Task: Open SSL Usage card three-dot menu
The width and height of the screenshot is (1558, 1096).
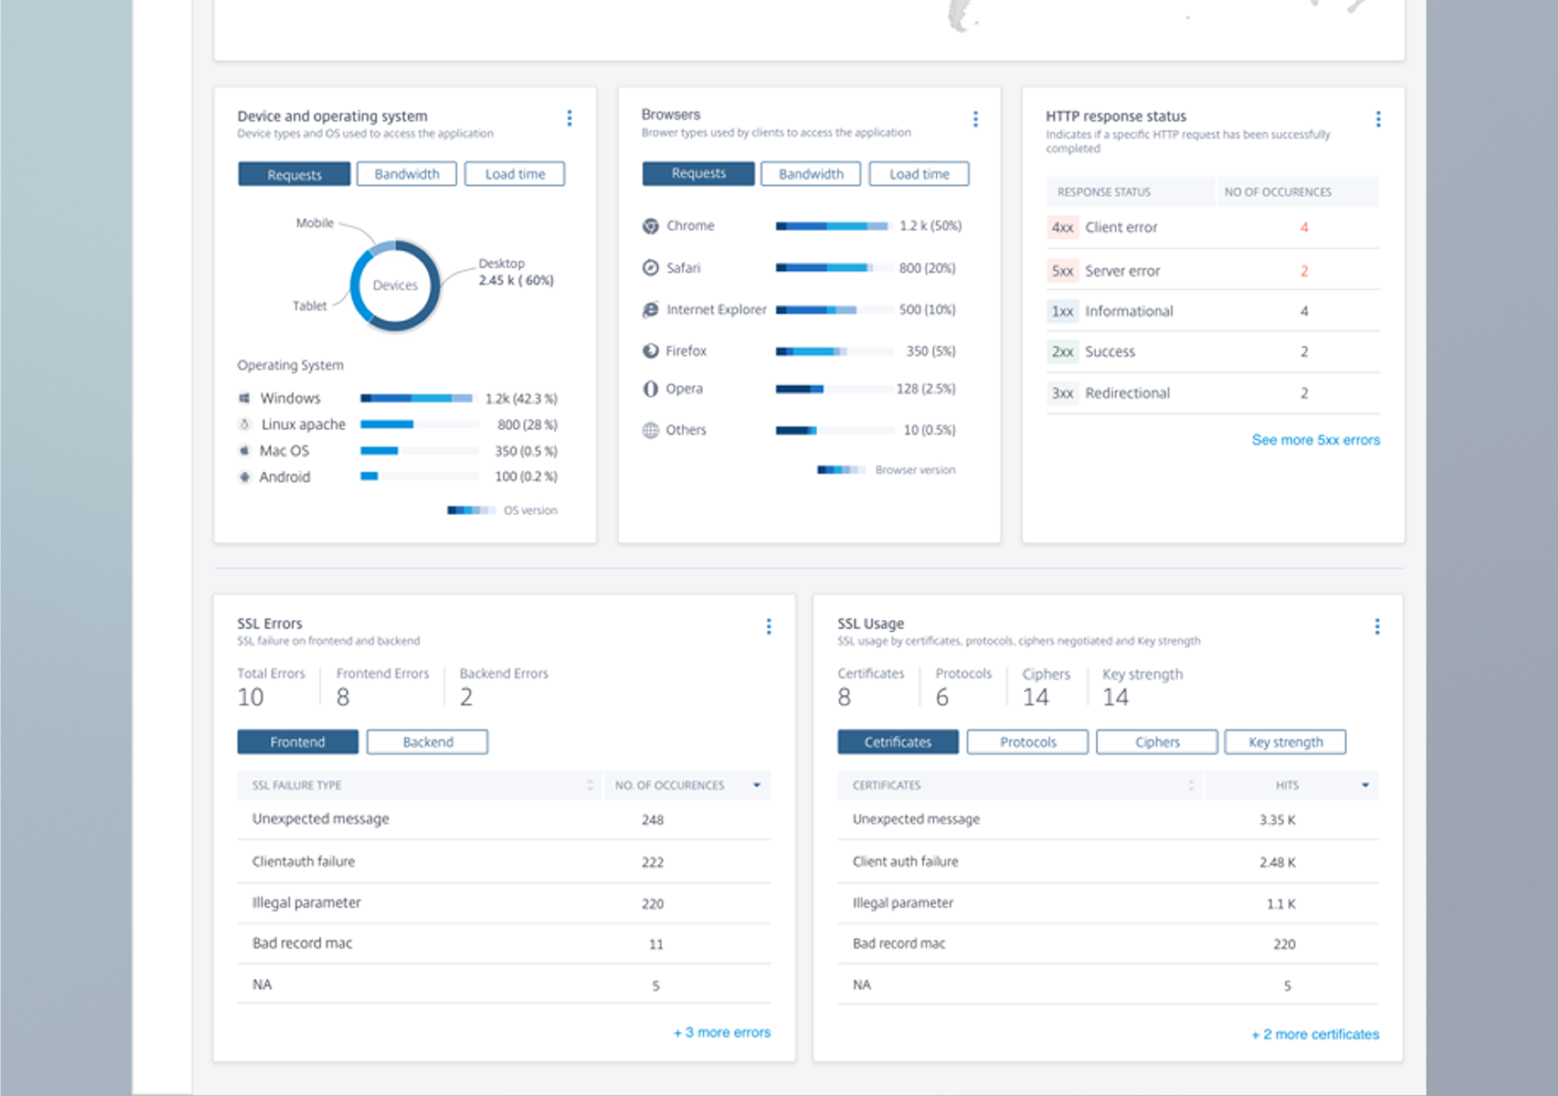Action: pyautogui.click(x=1377, y=626)
